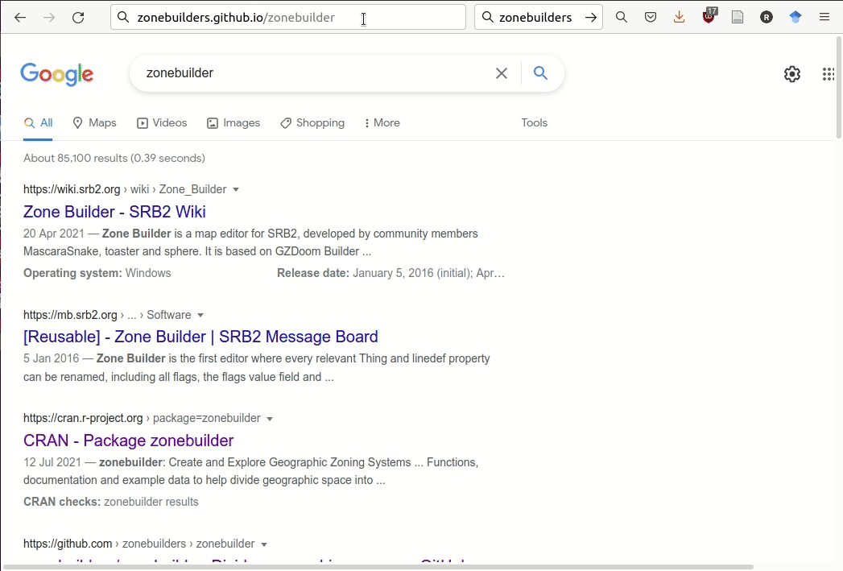This screenshot has height=571, width=843.
Task: Open the search Tools options
Action: pos(534,123)
